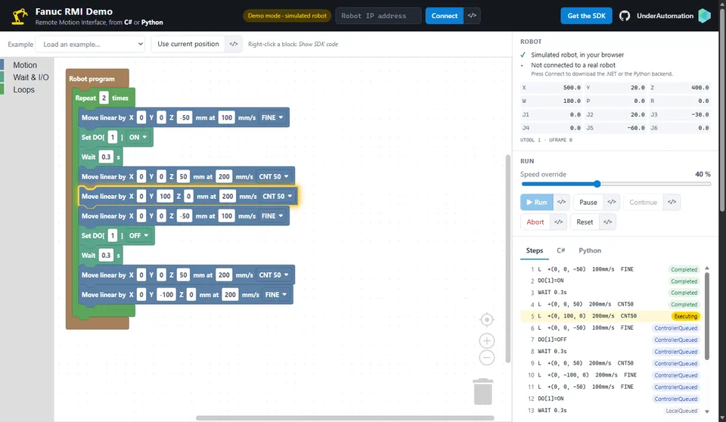Click the 40 % speed override value

click(703, 174)
